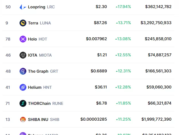Click Loopring's 17.94% gain value
This screenshot has width=179, height=135.
[124, 7]
